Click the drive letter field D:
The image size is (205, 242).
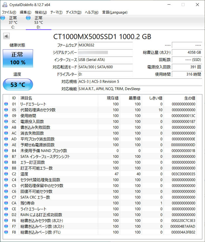[105, 74]
